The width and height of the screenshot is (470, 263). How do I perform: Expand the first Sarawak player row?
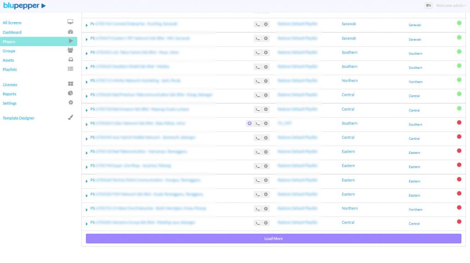pyautogui.click(x=87, y=25)
